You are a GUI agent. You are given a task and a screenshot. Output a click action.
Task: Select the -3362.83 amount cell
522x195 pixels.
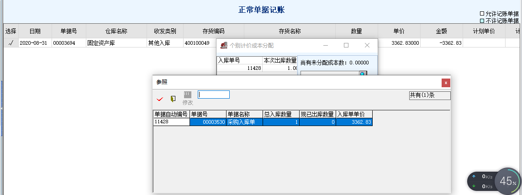pos(442,43)
